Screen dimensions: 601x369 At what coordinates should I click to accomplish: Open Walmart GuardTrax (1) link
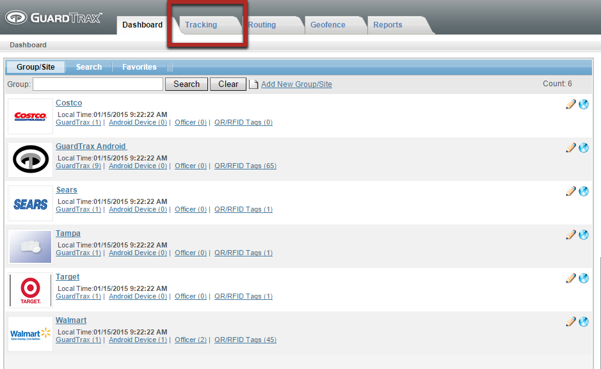[78, 340]
